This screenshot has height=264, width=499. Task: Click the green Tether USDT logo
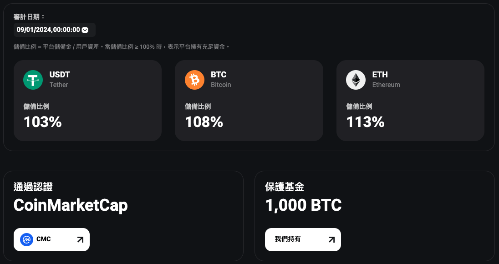click(33, 80)
